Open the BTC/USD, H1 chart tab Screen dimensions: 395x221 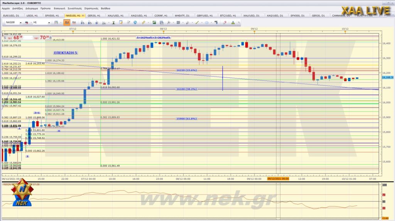pyautogui.click(x=224, y=15)
